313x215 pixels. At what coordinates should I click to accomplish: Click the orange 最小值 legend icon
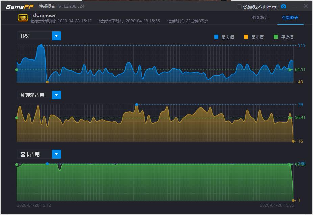click(x=246, y=37)
